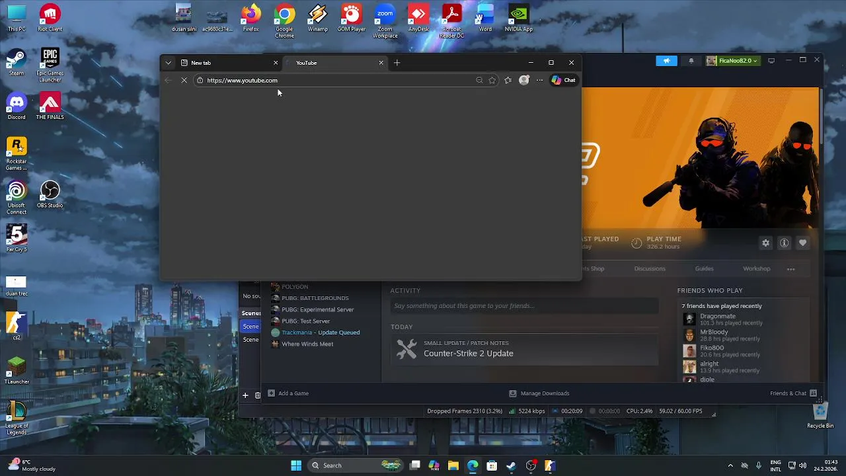Open the Edge favorites list icon
Image resolution: width=846 pixels, height=476 pixels.
click(508, 80)
